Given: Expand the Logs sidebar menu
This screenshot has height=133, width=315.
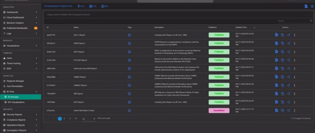Looking at the screenshot, I should 36,34.
